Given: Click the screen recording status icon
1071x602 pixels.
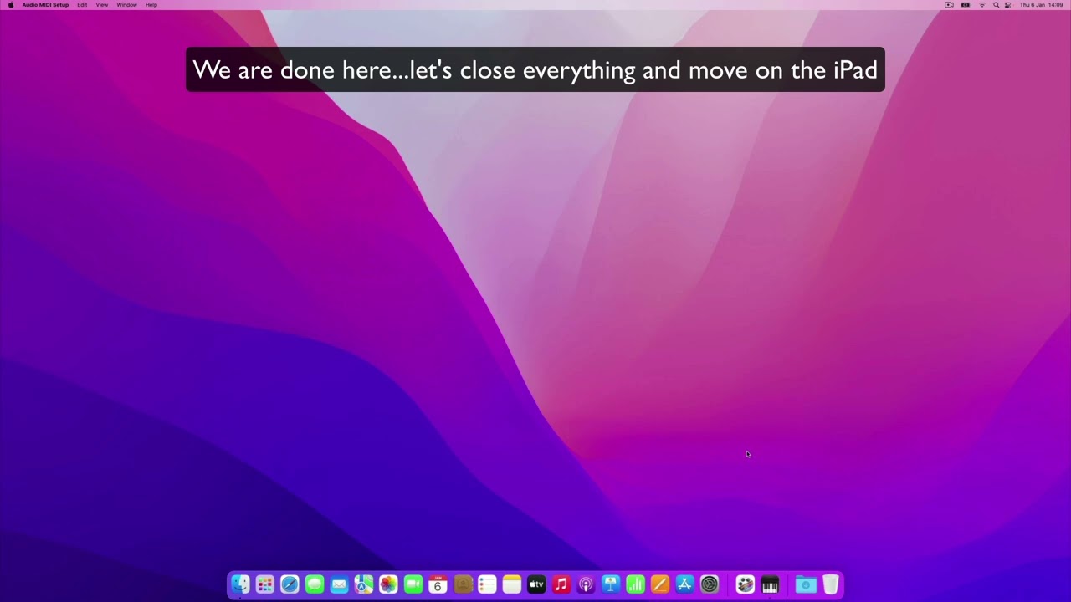Looking at the screenshot, I should click(x=949, y=5).
